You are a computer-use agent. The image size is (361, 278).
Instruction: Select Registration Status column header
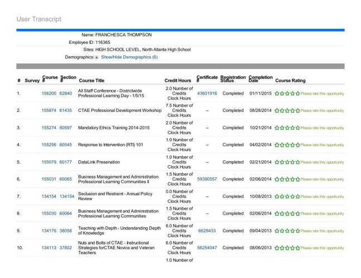[x=233, y=79]
